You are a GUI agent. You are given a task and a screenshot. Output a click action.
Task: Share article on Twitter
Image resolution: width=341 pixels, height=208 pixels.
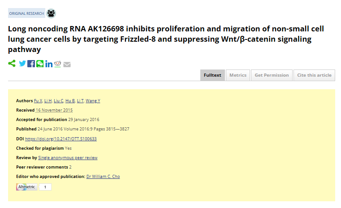click(x=22, y=64)
